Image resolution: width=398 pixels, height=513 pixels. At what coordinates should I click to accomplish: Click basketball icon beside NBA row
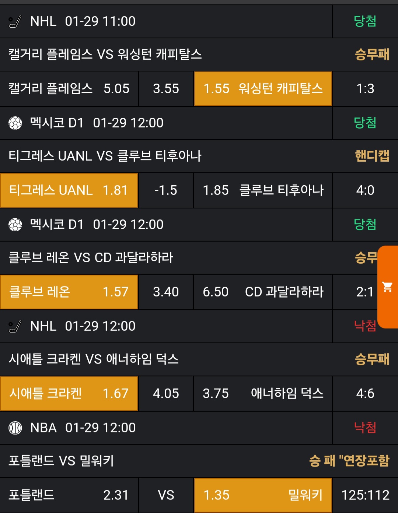pos(15,428)
